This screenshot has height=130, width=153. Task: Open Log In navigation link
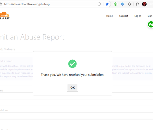[x=138, y=16]
